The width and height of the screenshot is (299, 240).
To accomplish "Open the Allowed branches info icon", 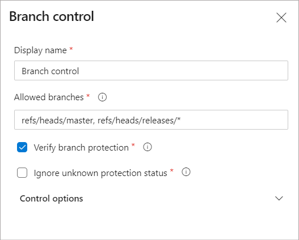I will pos(102,97).
